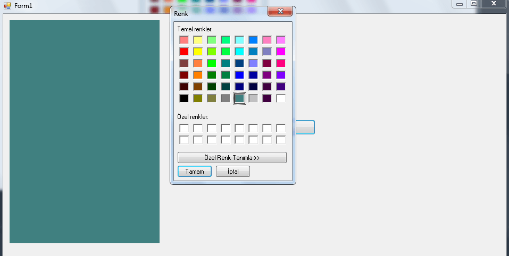Pick the currently selected grayish-teal swatch
Viewport: 509px width, 256px height.
[239, 98]
